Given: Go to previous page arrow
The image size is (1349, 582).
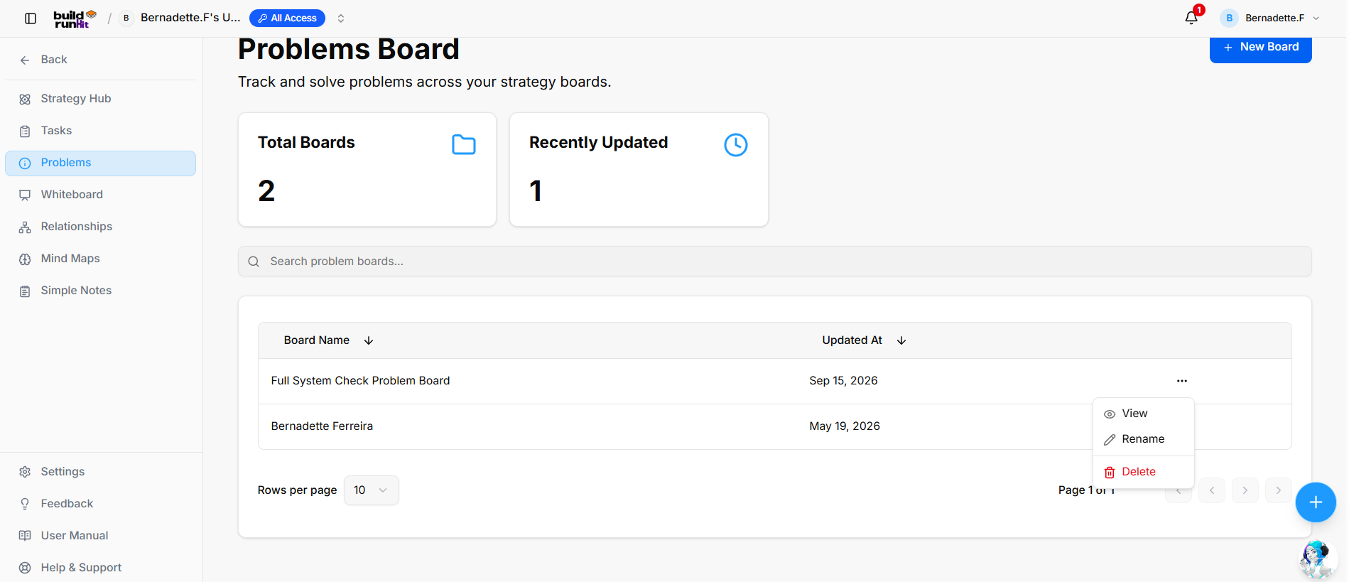Looking at the screenshot, I should (x=1212, y=490).
